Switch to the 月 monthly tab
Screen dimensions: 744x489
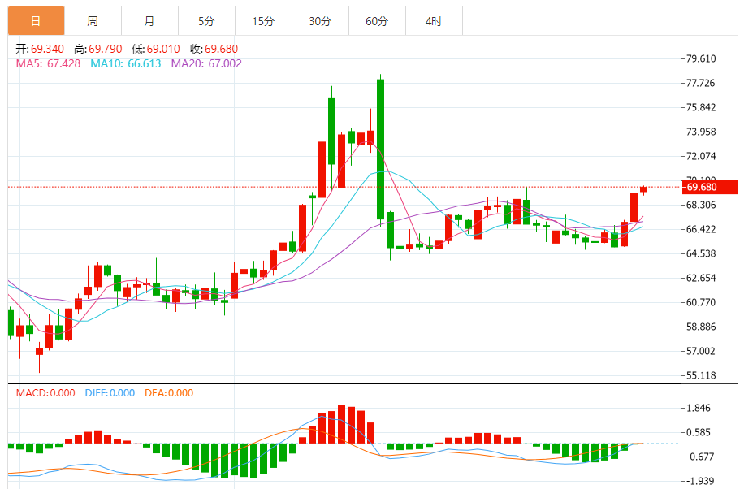(150, 21)
